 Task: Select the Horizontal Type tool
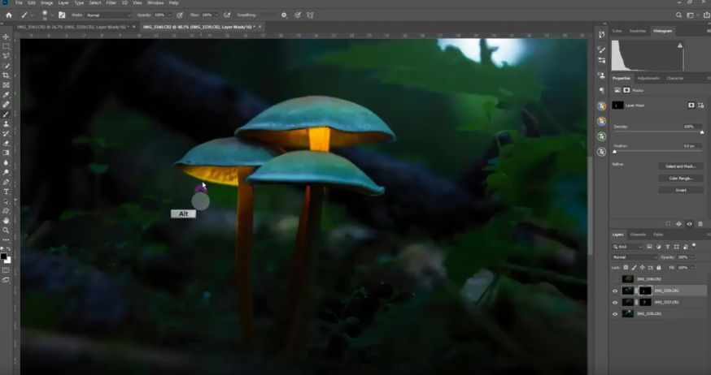tap(6, 192)
